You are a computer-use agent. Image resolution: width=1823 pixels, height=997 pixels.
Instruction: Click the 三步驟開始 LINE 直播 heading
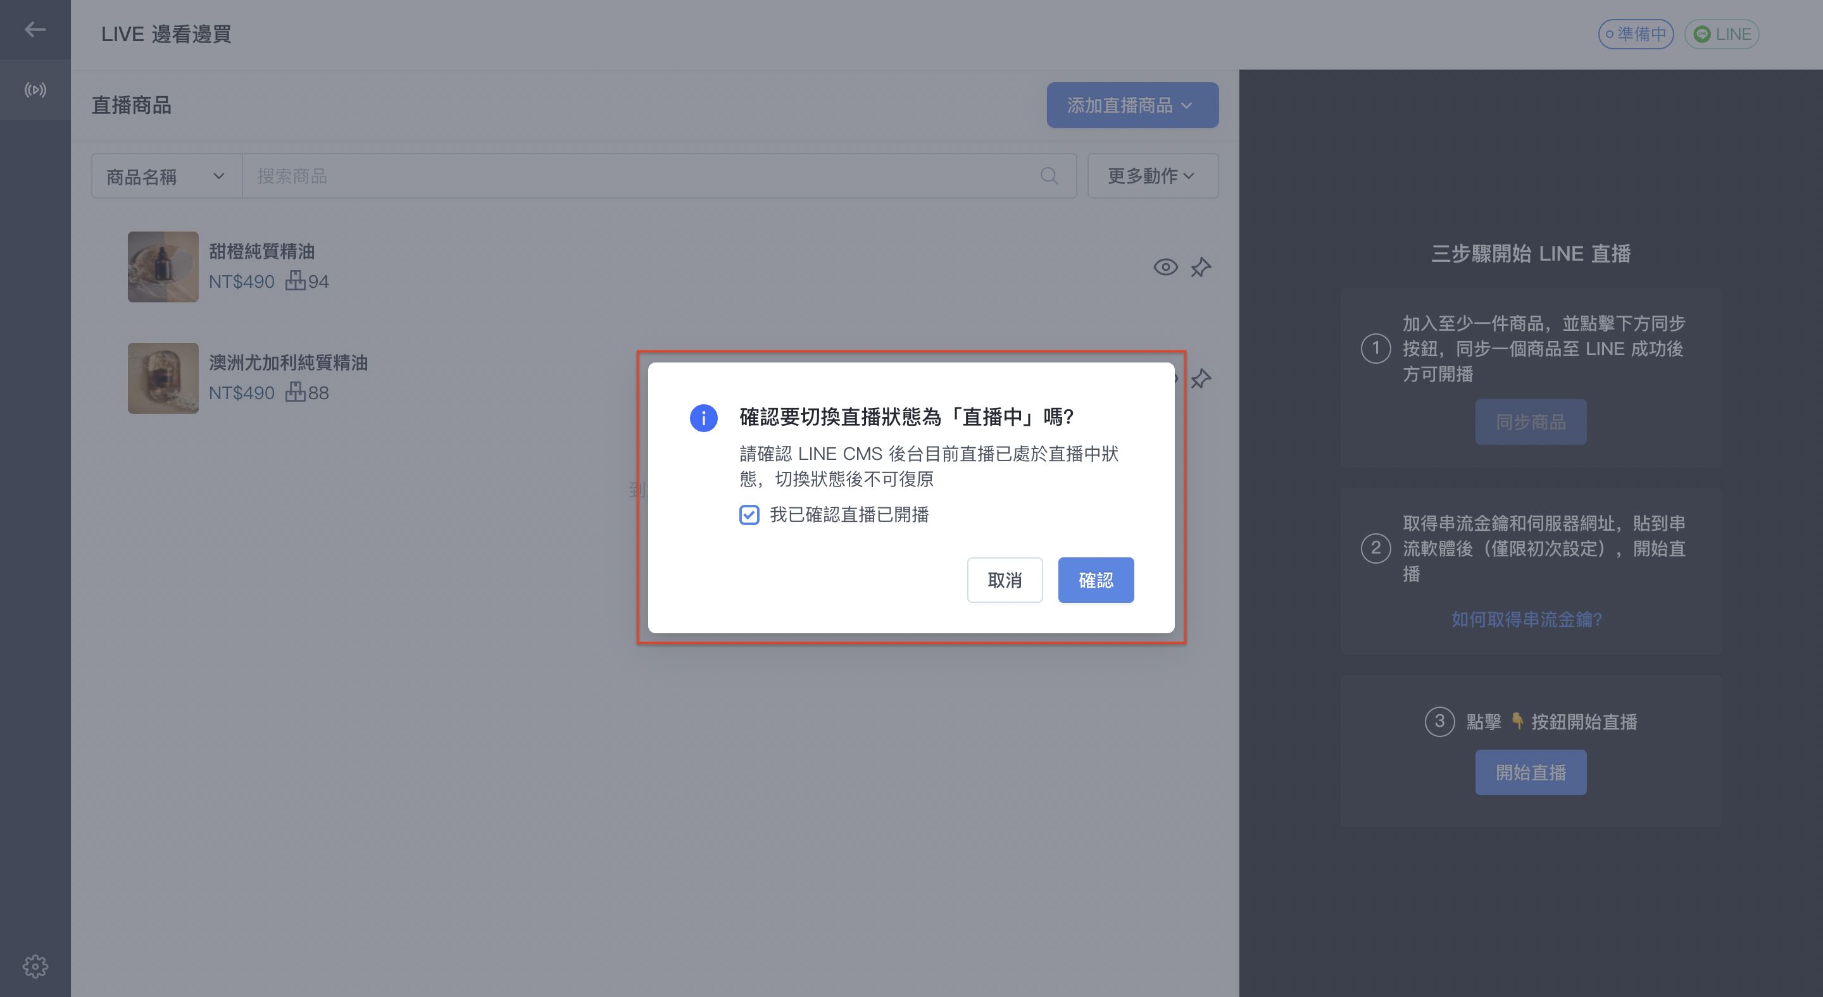[1531, 253]
